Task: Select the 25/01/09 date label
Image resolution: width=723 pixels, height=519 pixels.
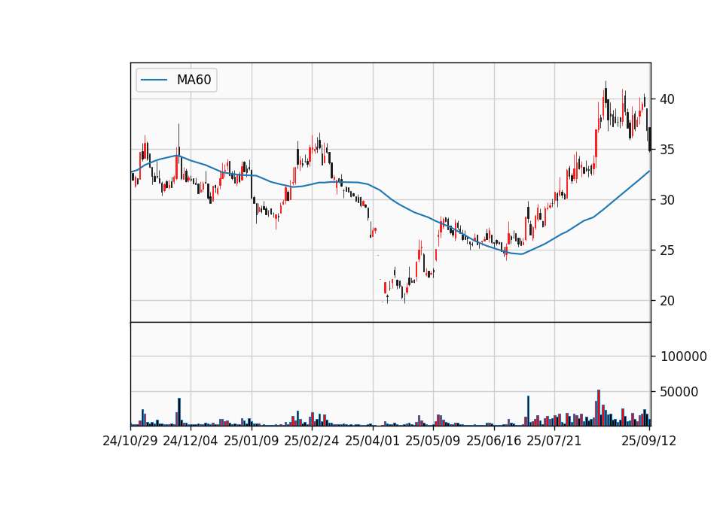Action: point(252,441)
